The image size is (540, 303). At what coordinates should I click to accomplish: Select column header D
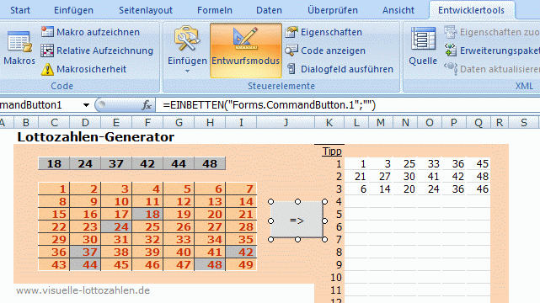point(85,122)
